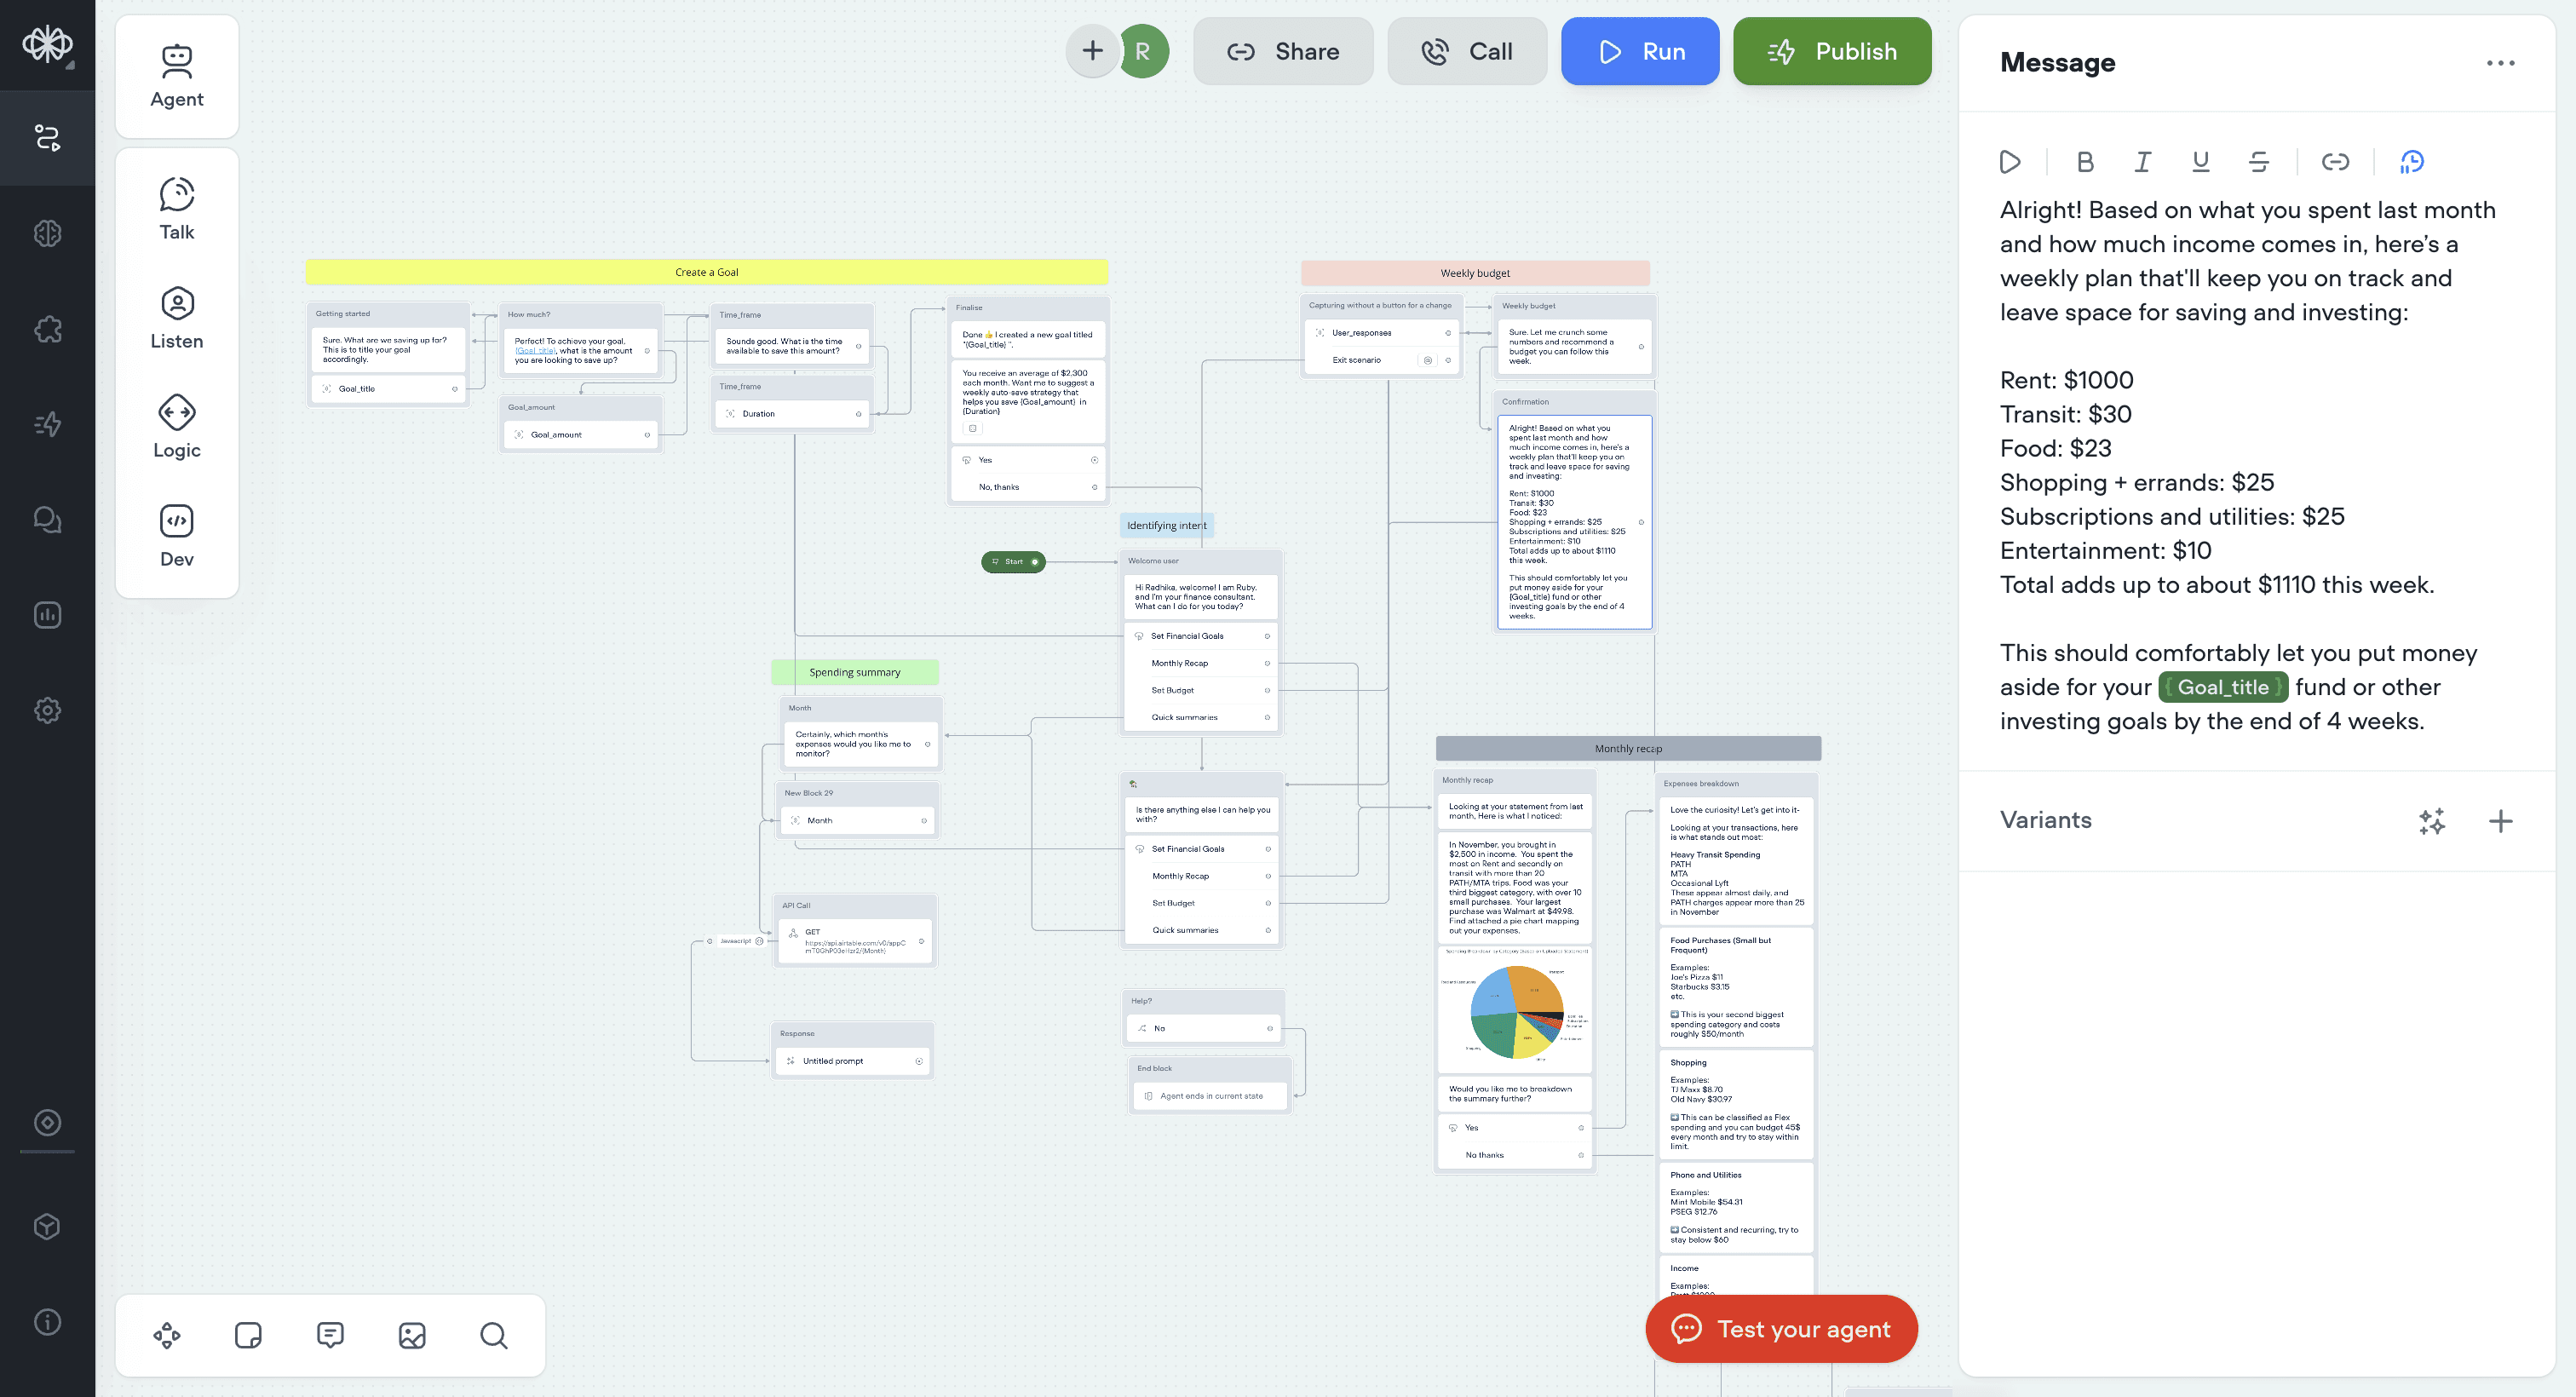
Task: Open the Logic block category
Action: pos(177,426)
